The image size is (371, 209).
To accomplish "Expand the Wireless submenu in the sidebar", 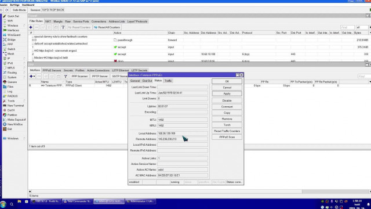I will pos(24,26).
